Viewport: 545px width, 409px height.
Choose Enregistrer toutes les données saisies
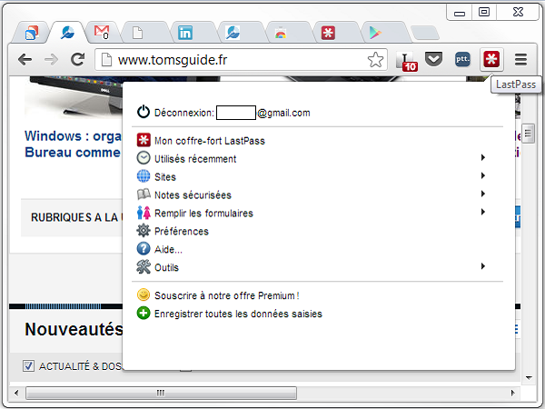tap(238, 314)
